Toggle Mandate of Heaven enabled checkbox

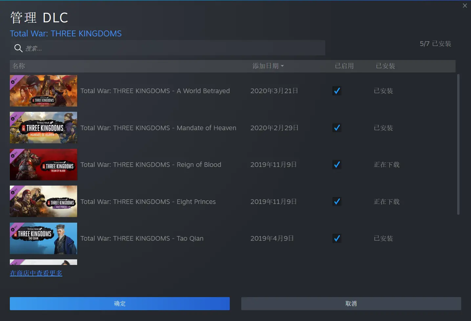337,128
